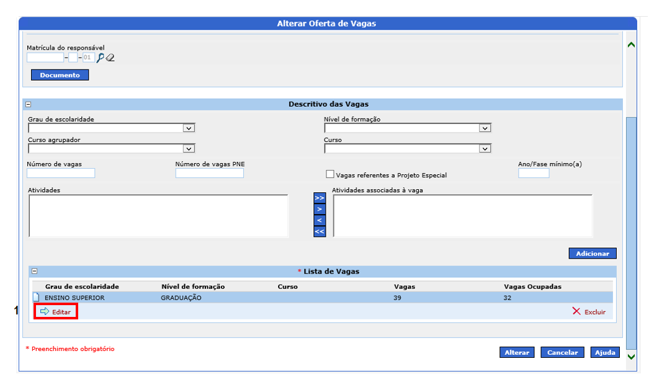Click the Alterar button

click(516, 352)
